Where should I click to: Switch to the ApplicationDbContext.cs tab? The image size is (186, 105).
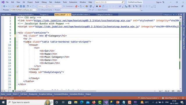(81, 15)
